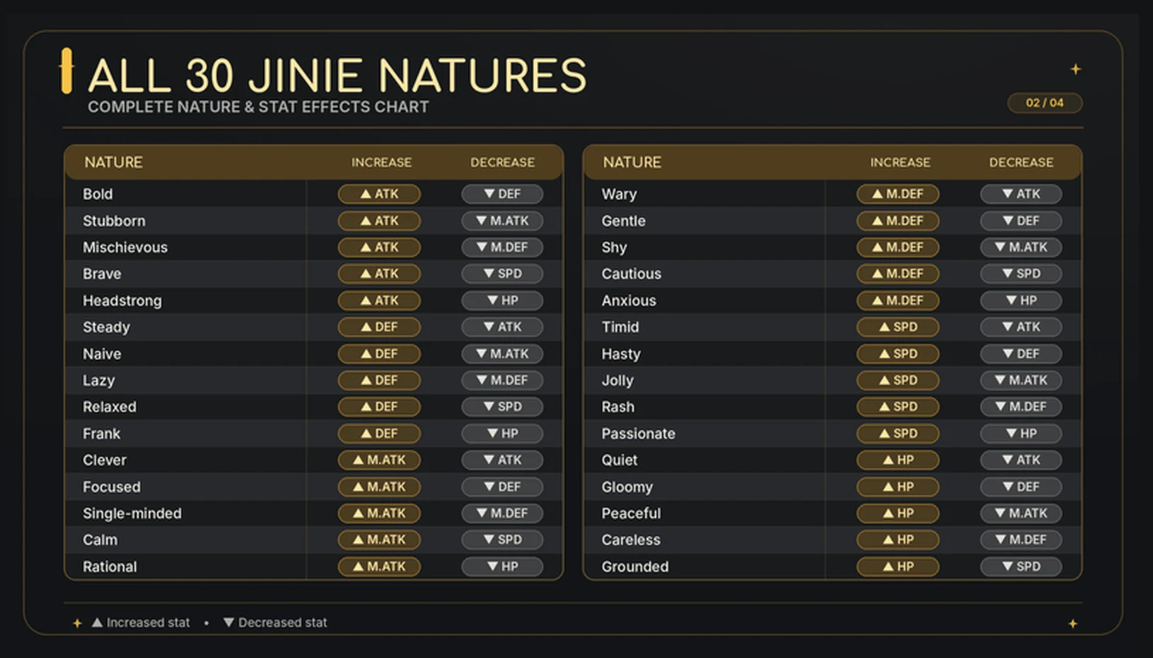Viewport: 1153px width, 658px height.
Task: Click the HP decrease badge in Headstrong row
Action: [502, 301]
